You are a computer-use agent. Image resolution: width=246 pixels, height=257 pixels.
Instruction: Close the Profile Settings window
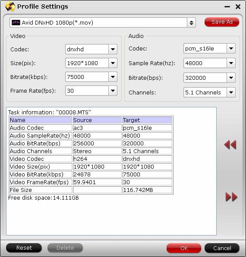(238, 6)
